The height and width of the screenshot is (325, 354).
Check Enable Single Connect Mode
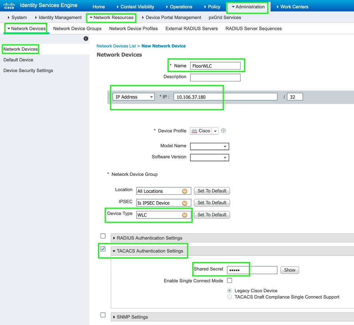pyautogui.click(x=230, y=281)
